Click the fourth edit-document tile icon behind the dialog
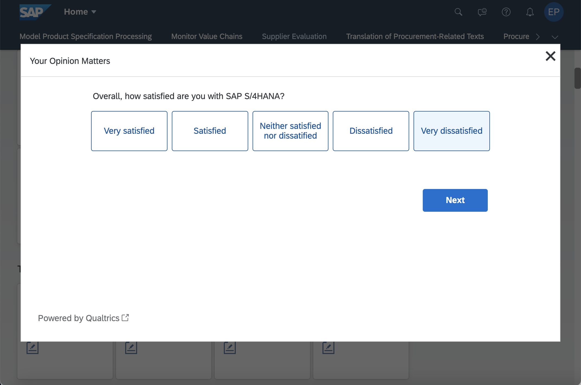 coord(328,348)
